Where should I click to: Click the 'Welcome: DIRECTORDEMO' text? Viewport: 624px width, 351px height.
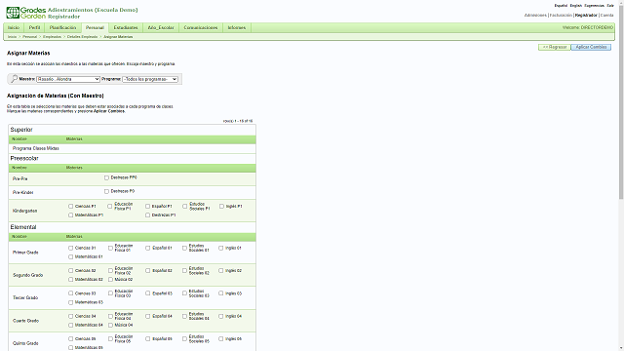click(588, 27)
